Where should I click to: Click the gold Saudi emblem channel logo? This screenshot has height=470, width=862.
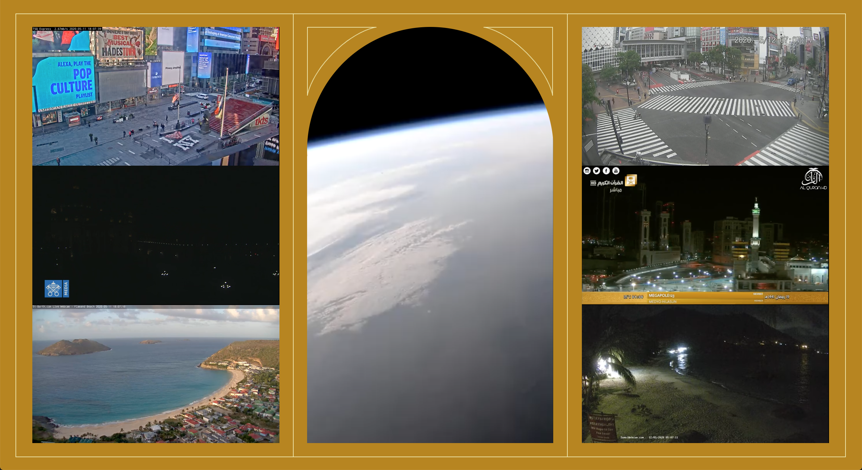(x=631, y=180)
